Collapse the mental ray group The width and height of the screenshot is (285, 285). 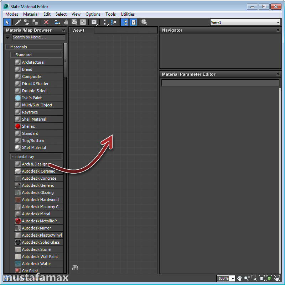click(x=13, y=157)
